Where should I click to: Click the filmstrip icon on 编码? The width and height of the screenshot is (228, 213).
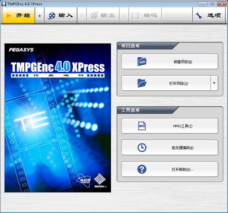point(135,16)
